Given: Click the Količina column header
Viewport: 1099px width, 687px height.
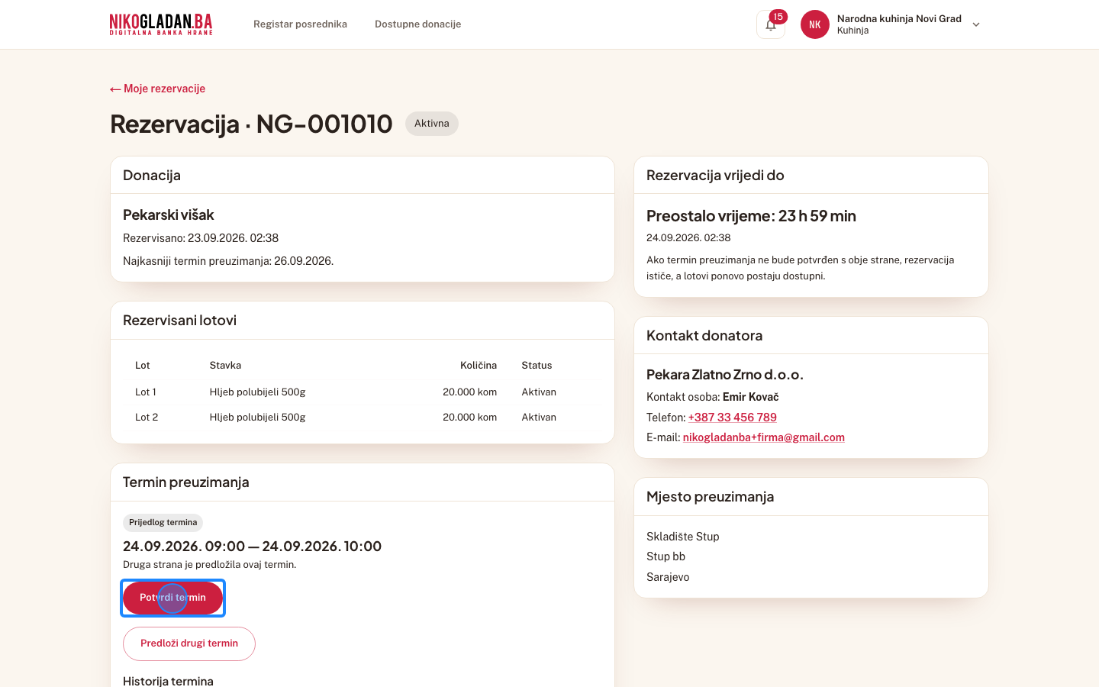Looking at the screenshot, I should click(479, 366).
